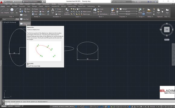Toggle polar tracking in status bar

91,106
